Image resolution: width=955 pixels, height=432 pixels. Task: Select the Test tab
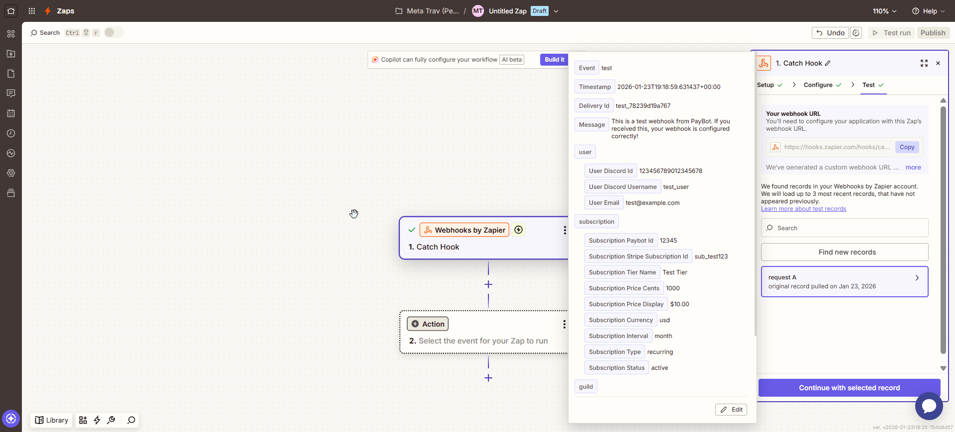tap(873, 85)
